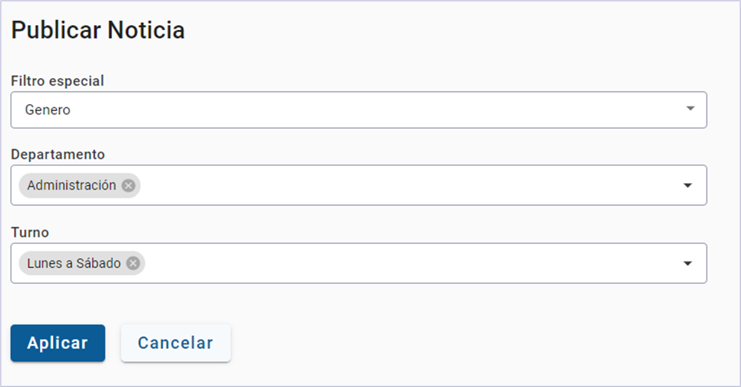Click blank dialog area right of Cancelar
Viewport: 741px width, 387px height.
click(x=476, y=343)
